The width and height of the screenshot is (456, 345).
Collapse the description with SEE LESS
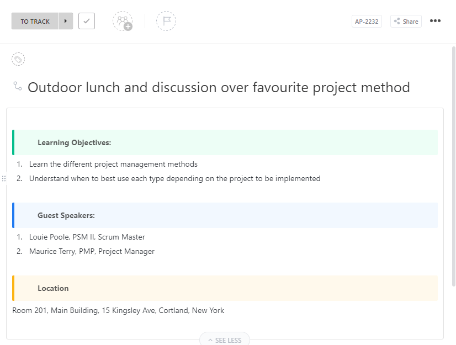pos(225,340)
